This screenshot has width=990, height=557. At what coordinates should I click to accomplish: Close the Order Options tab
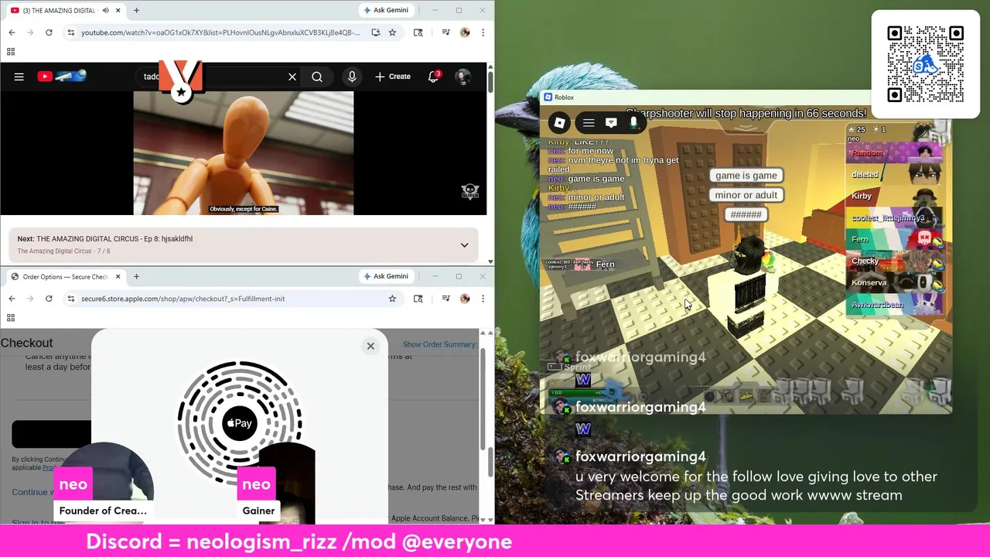(x=118, y=276)
